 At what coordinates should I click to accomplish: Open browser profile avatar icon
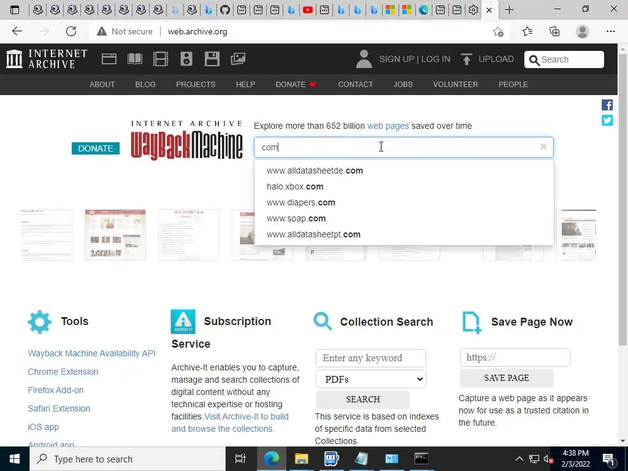tap(583, 31)
